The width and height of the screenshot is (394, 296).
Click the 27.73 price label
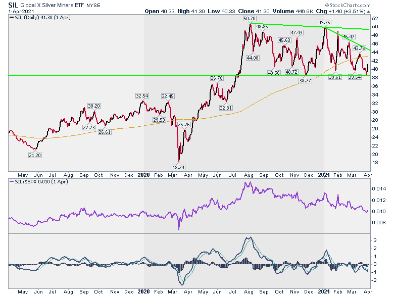[x=89, y=128]
